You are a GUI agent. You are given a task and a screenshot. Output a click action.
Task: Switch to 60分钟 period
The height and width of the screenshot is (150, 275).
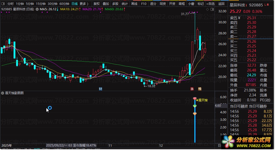point(64,4)
